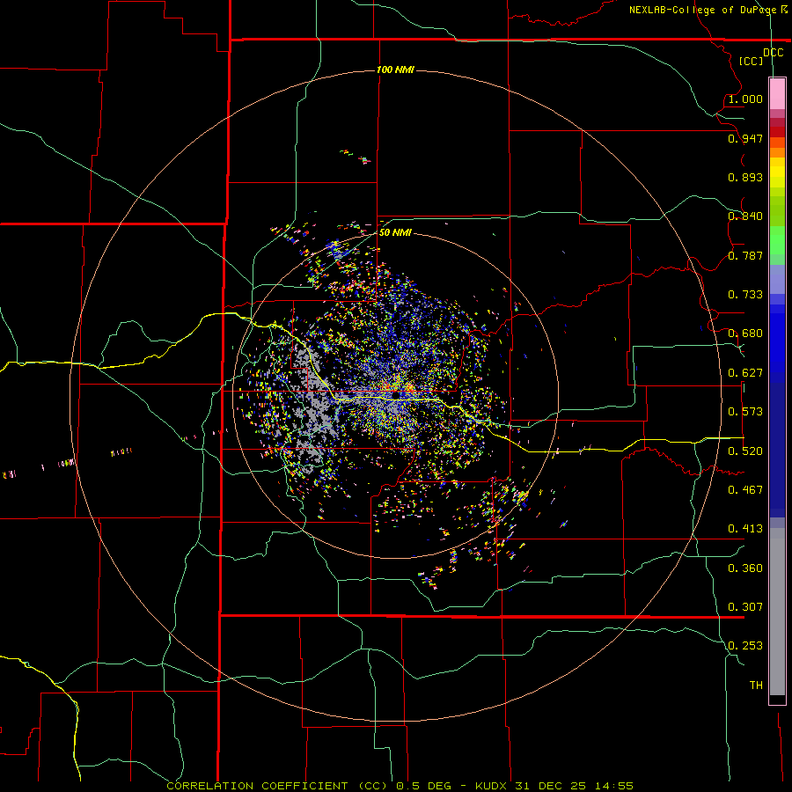
Task: Select the 0.253 scale value
Action: click(745, 646)
